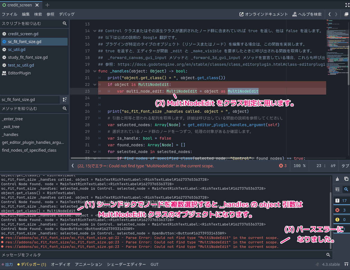Click the 4.3.stable version label

pos(331,264)
